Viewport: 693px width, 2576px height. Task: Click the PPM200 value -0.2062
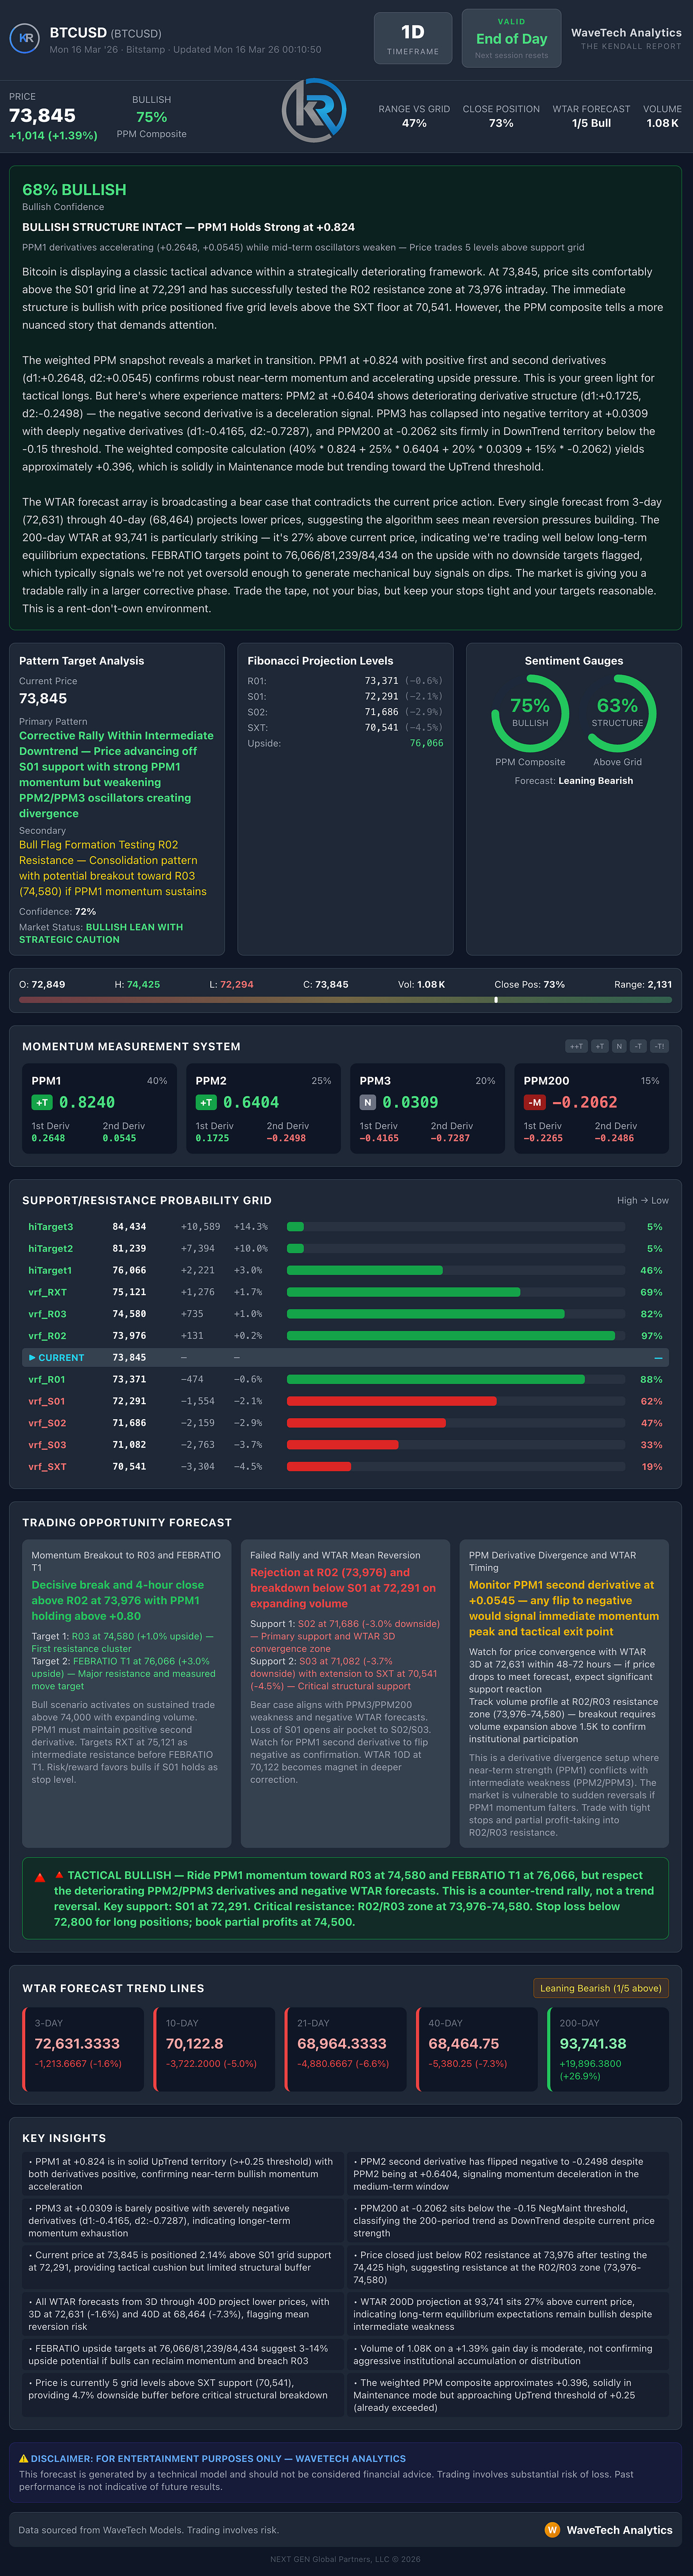click(x=584, y=1102)
